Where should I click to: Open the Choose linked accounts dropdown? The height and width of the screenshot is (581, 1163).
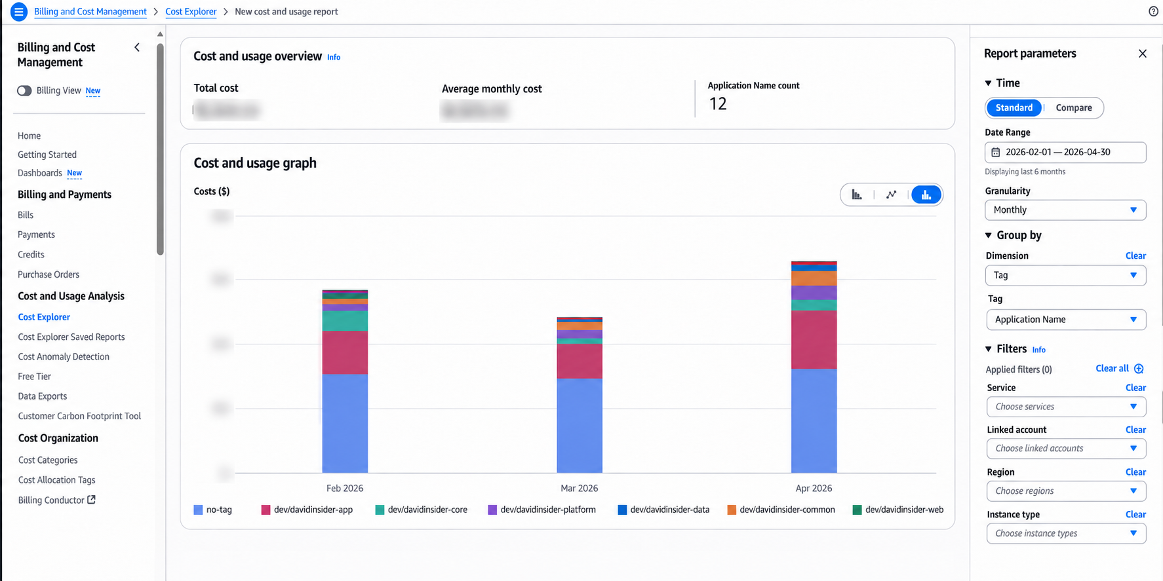click(x=1066, y=449)
